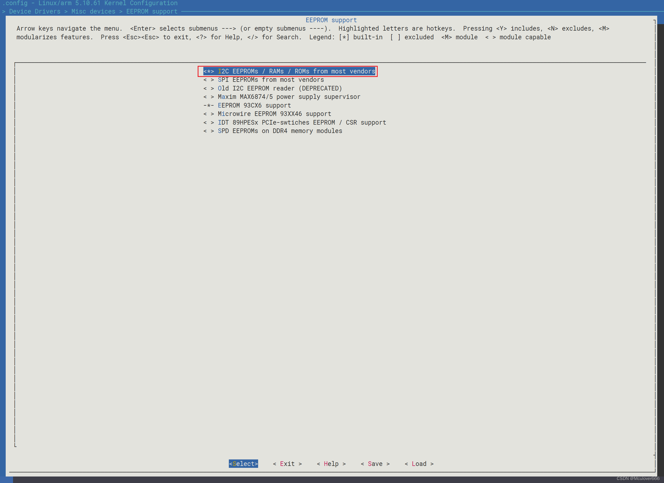This screenshot has width=664, height=483.
Task: Open the Help action
Action: pos(331,464)
